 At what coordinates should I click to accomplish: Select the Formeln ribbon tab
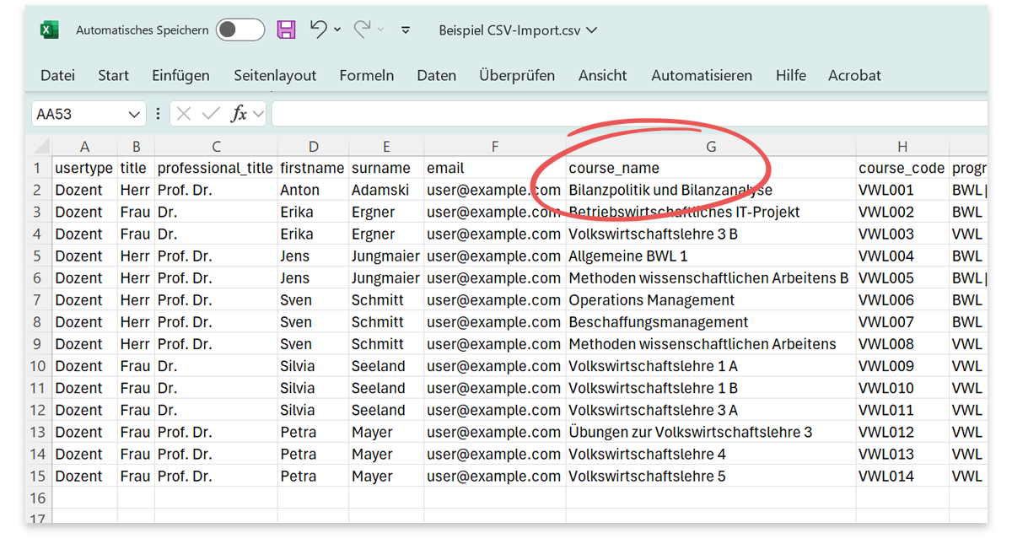click(x=367, y=75)
